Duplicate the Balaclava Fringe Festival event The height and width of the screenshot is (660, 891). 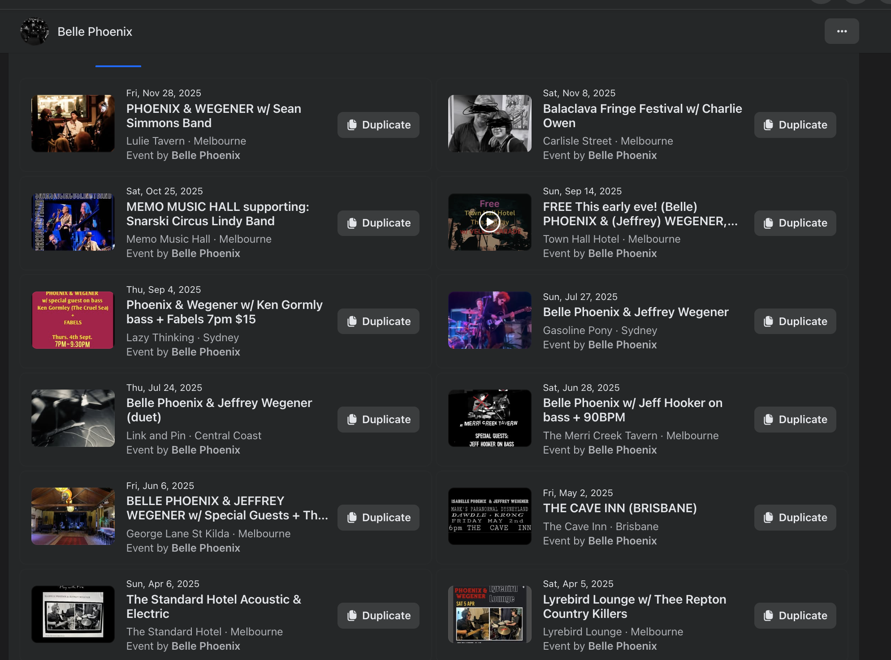click(x=795, y=125)
